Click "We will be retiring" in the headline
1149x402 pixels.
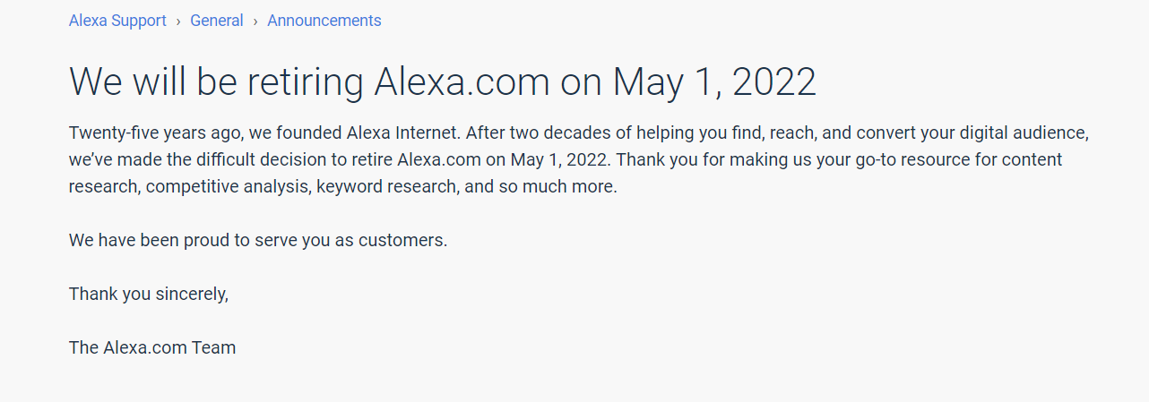216,81
